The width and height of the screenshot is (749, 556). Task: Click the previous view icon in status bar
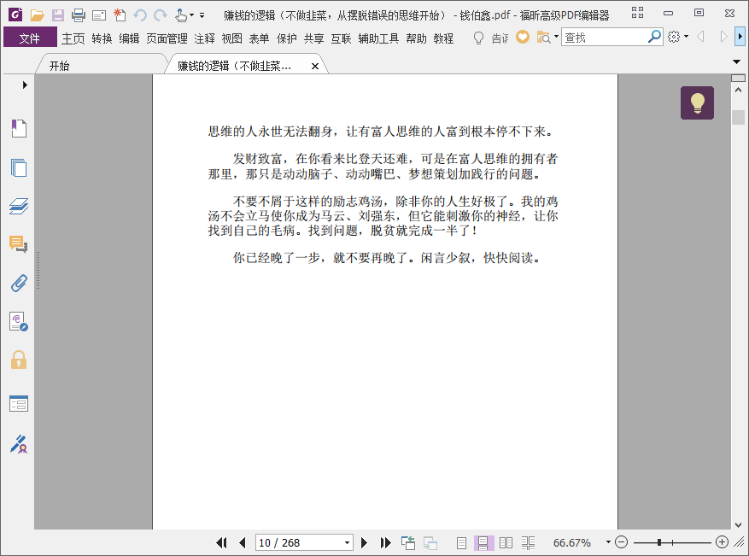[408, 542]
